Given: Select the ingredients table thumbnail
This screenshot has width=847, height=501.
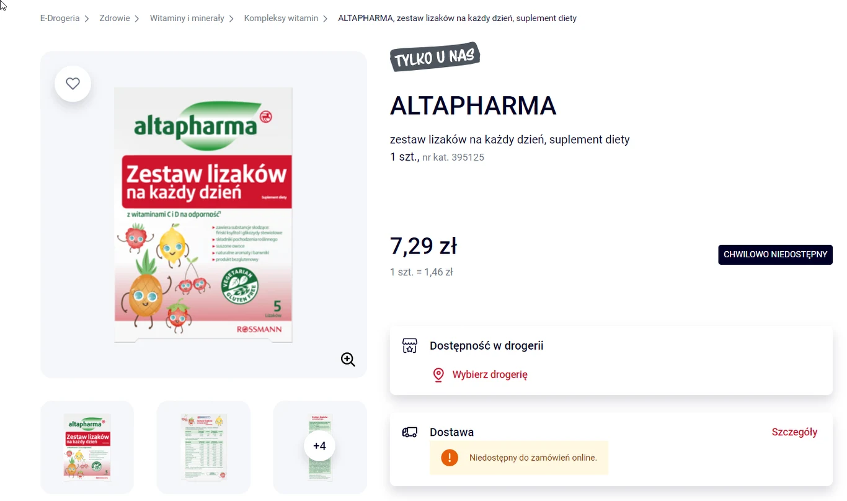Looking at the screenshot, I should (x=203, y=447).
